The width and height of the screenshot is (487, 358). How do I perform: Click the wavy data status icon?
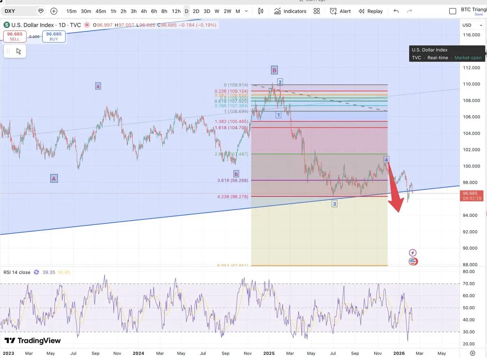point(87,25)
